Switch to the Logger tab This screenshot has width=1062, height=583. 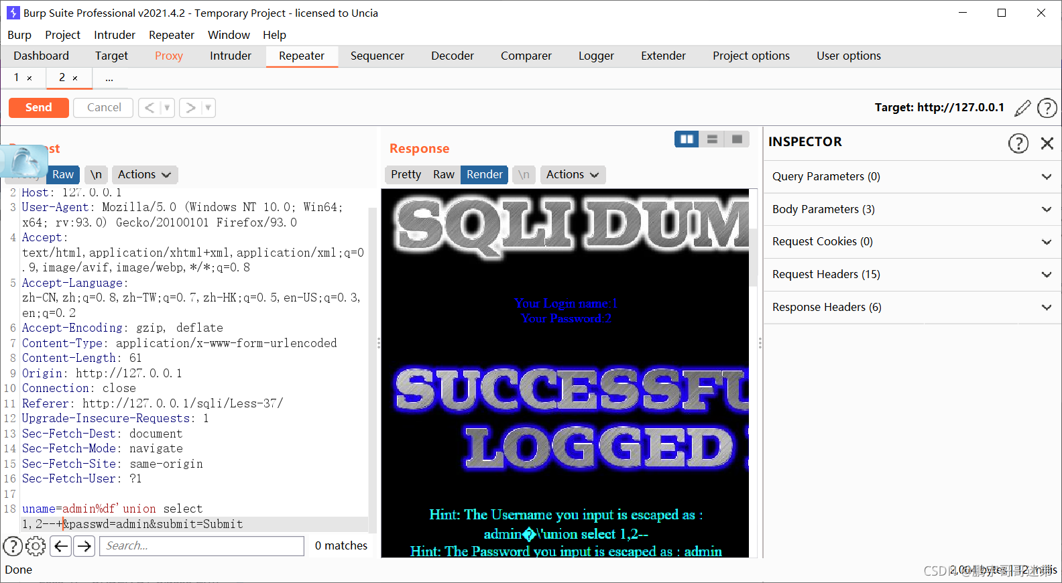click(x=596, y=56)
